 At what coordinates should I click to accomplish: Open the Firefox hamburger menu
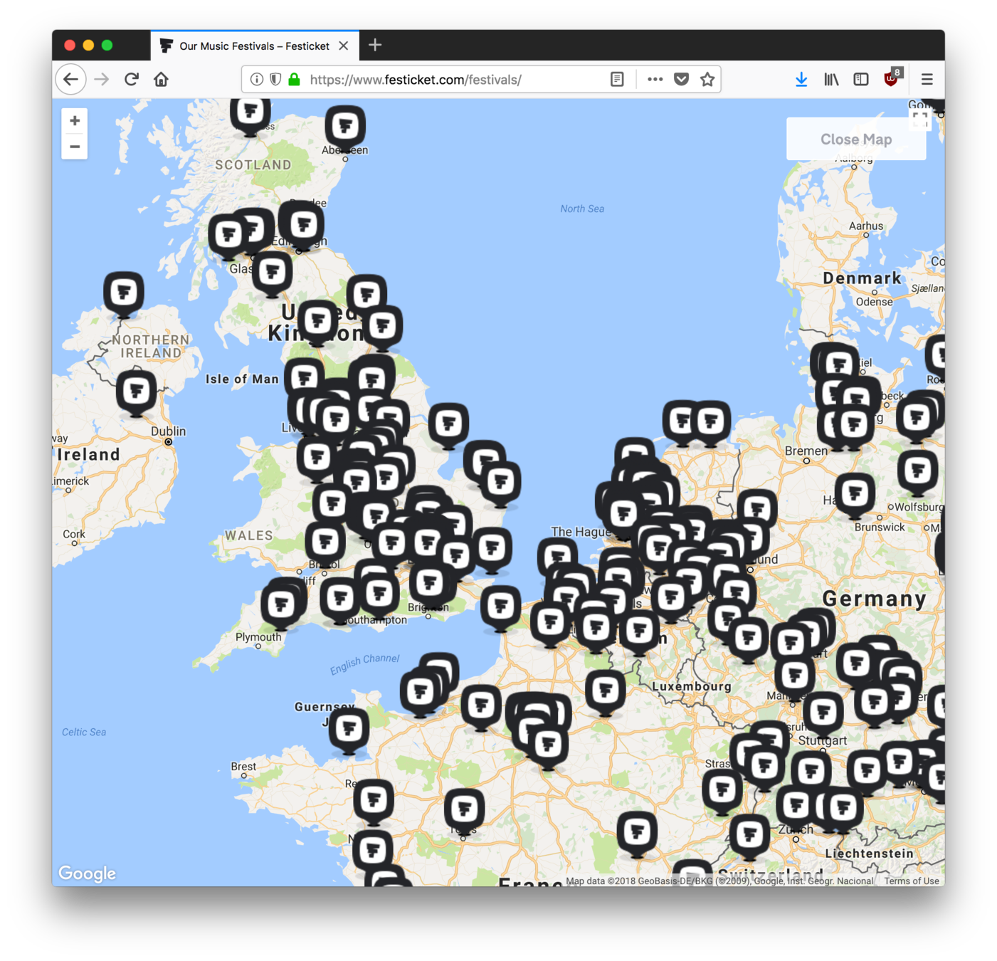(927, 80)
